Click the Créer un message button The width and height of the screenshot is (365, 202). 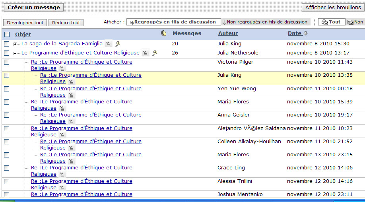click(34, 8)
